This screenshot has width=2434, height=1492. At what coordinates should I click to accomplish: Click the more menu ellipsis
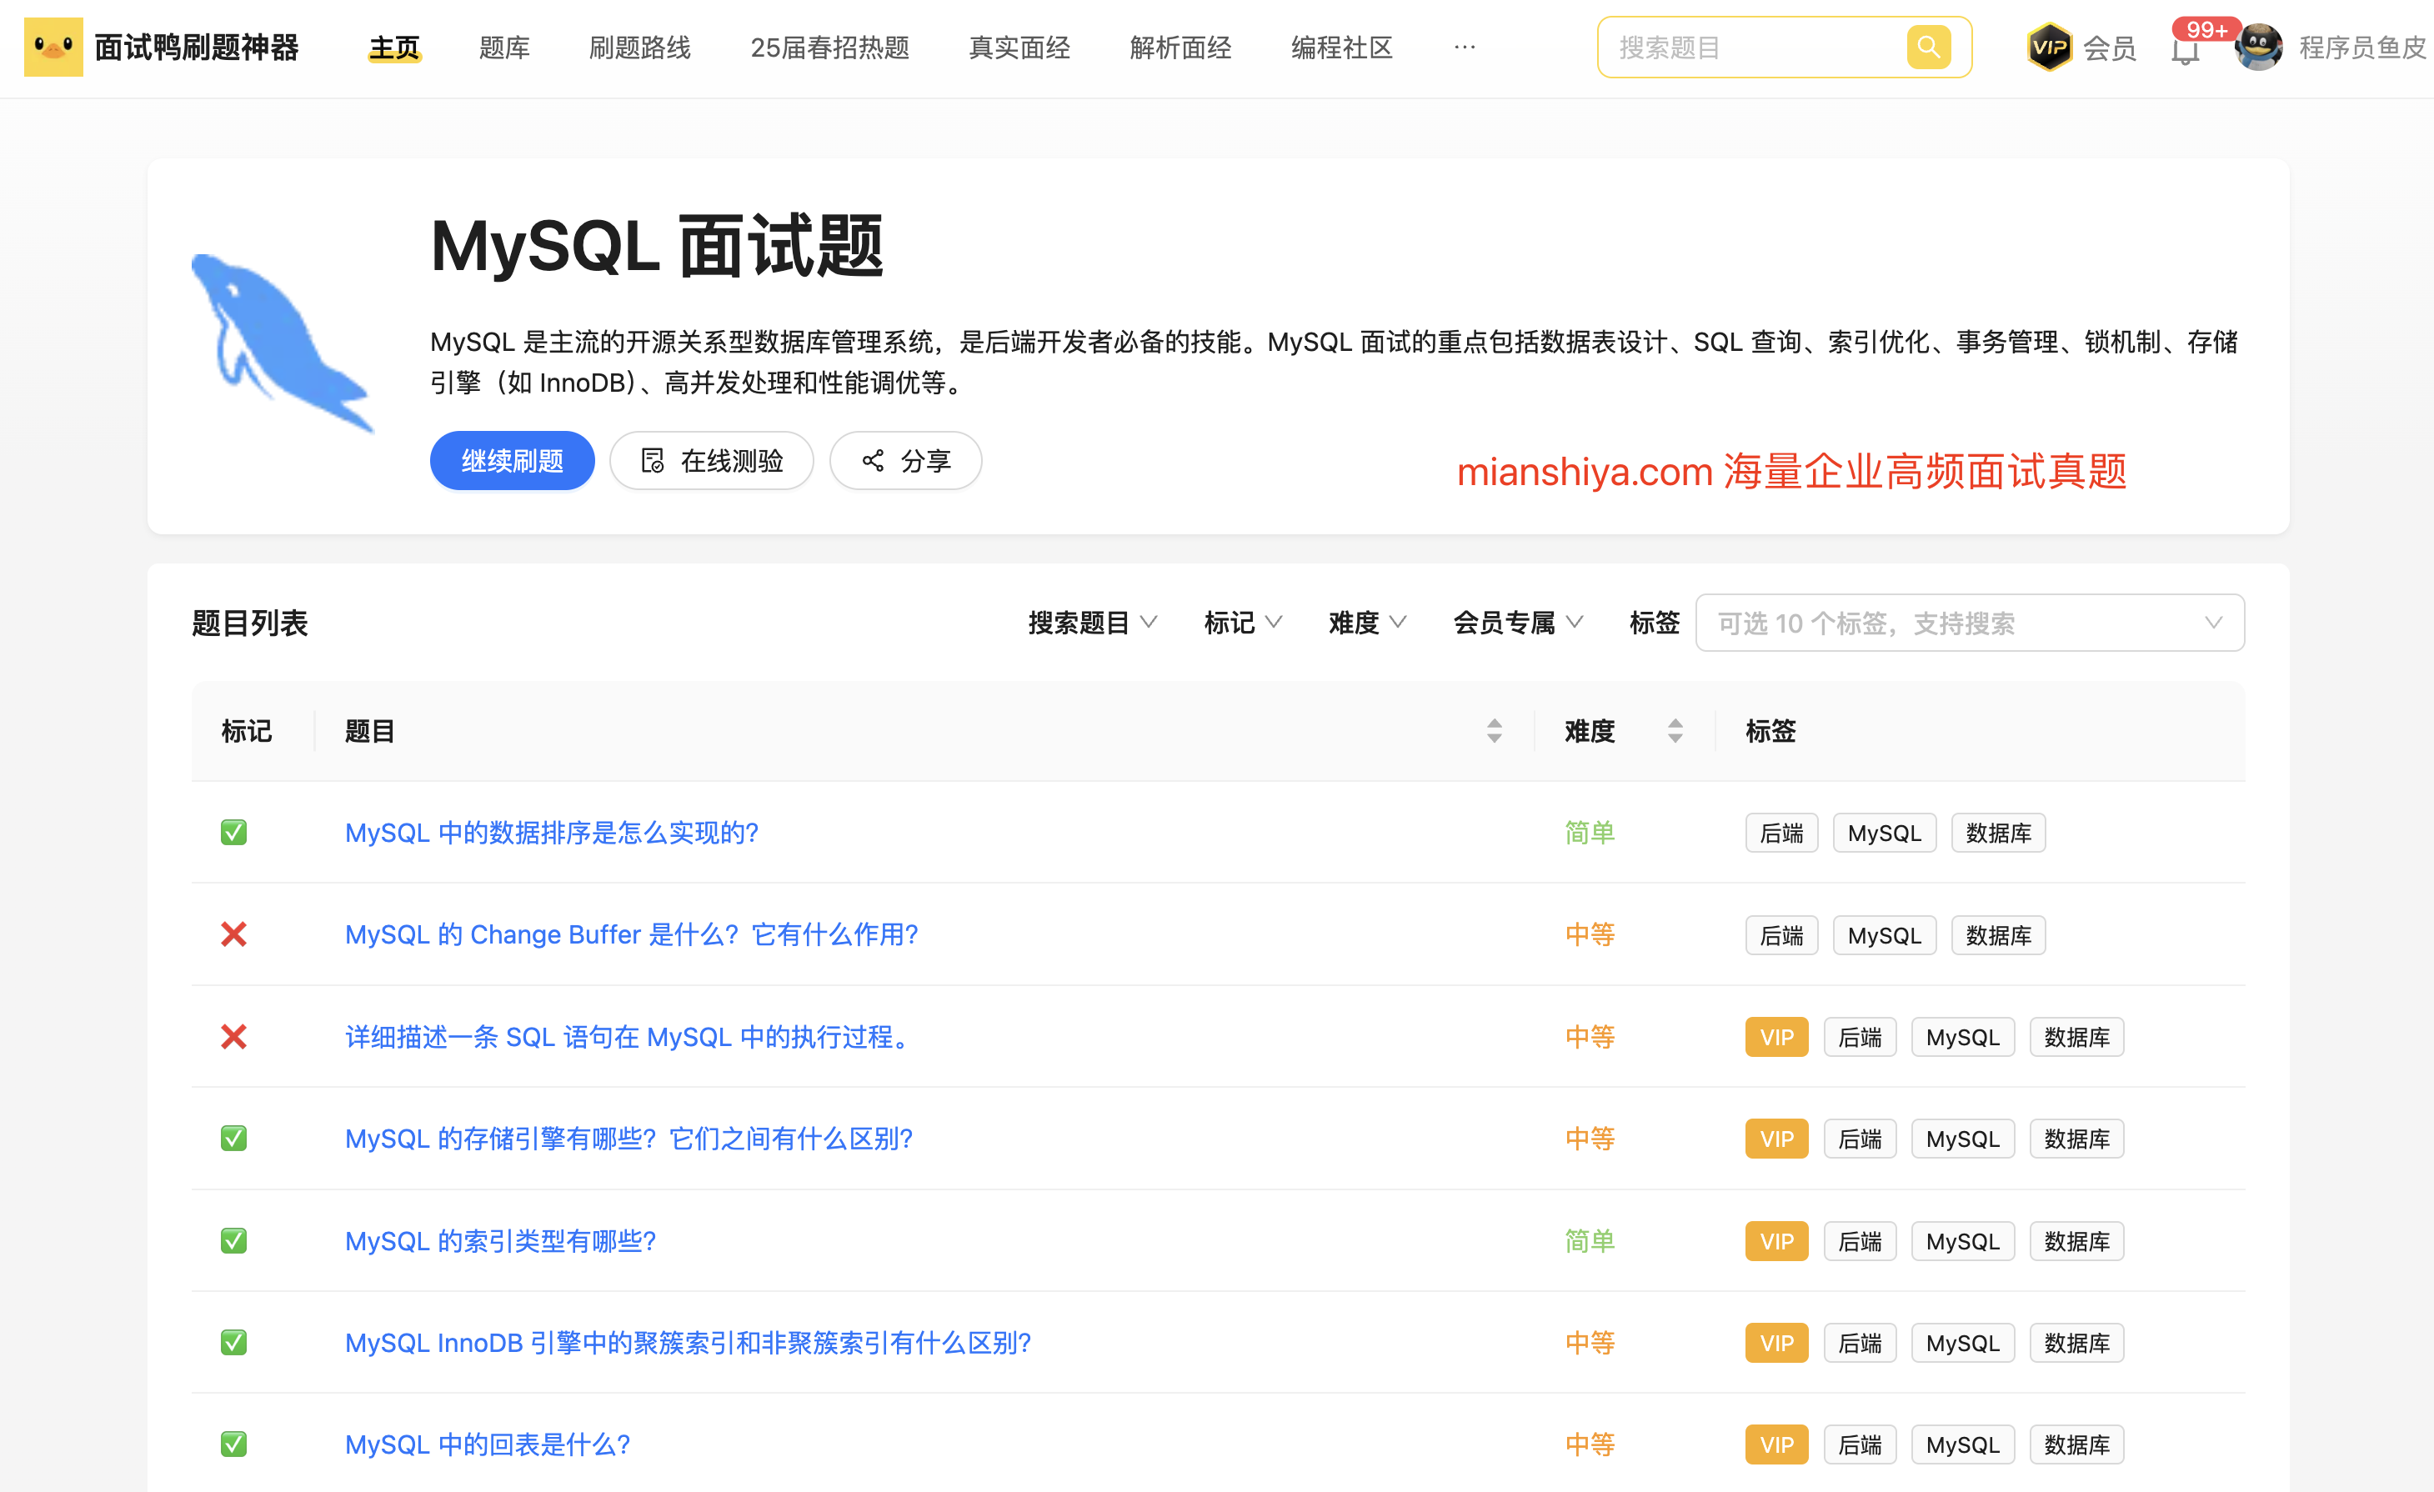(x=1464, y=47)
